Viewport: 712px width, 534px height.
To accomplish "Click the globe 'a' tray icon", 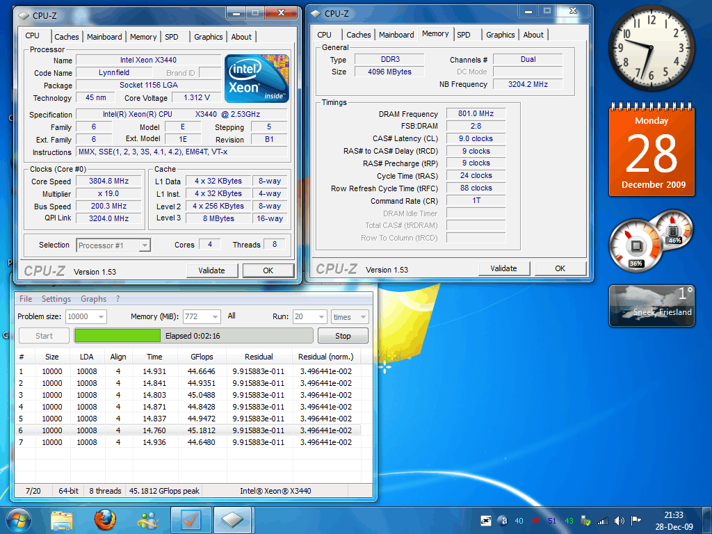I will tap(502, 521).
